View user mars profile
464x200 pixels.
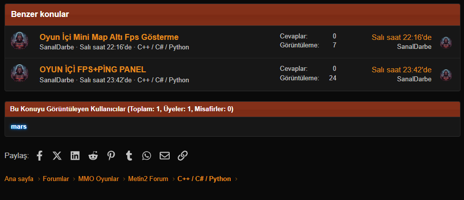19,126
